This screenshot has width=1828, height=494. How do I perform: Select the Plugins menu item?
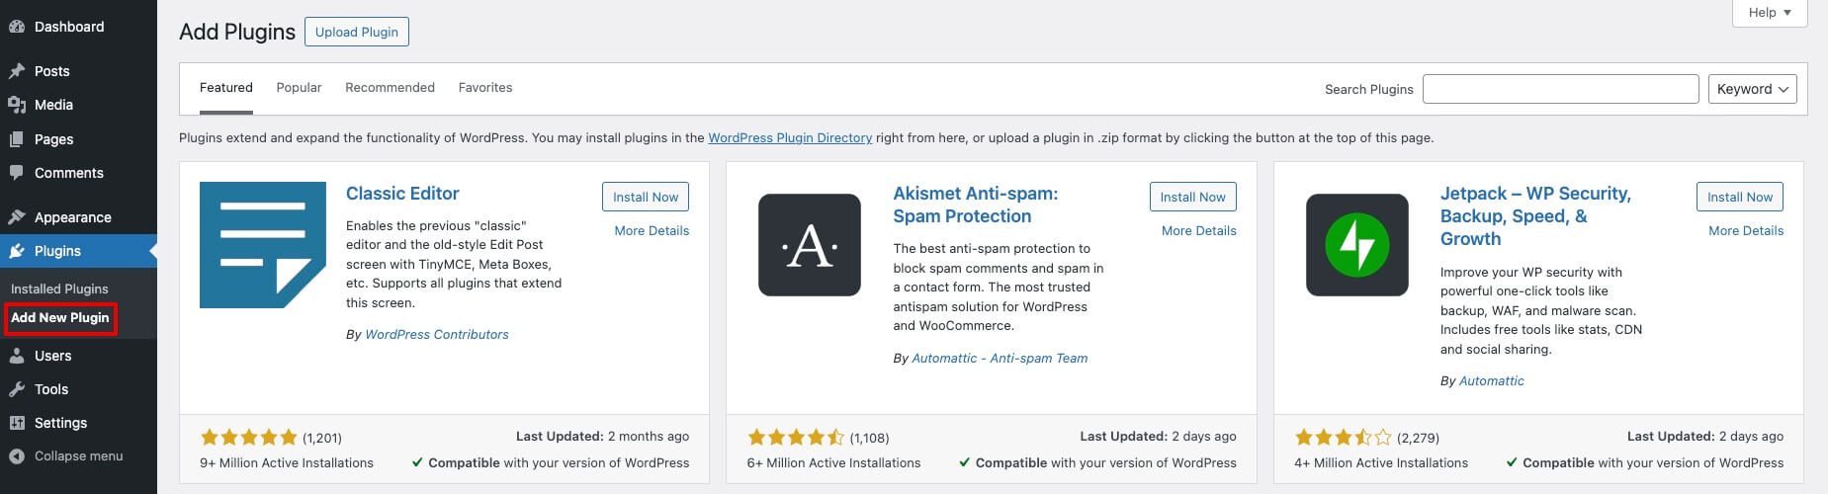[x=78, y=251]
